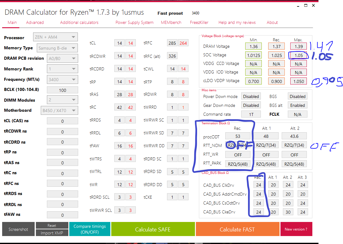Click BGS Disabled value

298,96
